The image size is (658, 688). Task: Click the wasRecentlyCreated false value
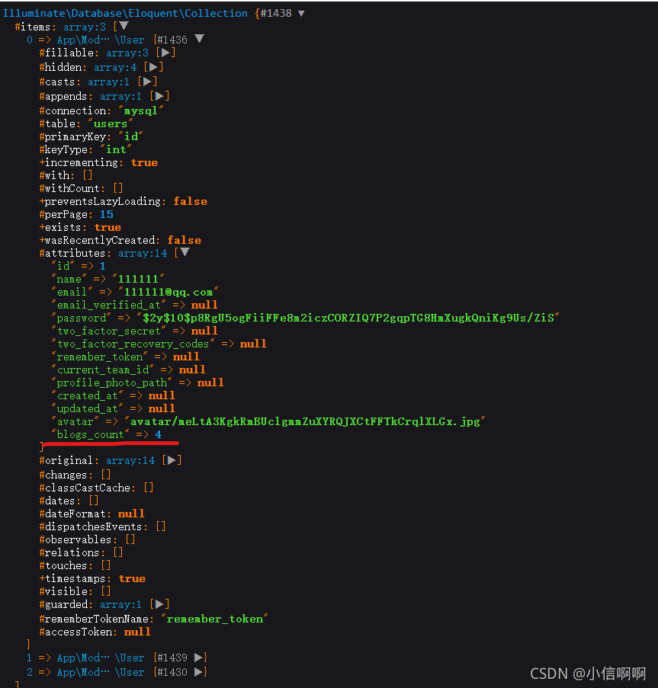(x=184, y=240)
